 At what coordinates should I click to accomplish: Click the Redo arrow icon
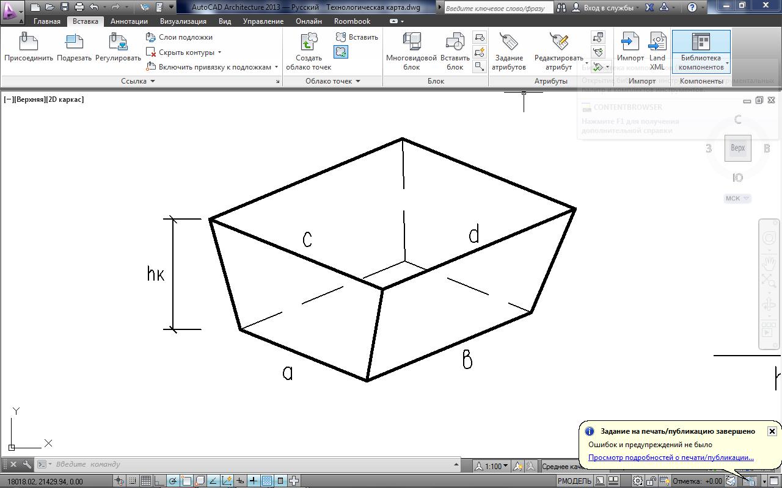(115, 8)
